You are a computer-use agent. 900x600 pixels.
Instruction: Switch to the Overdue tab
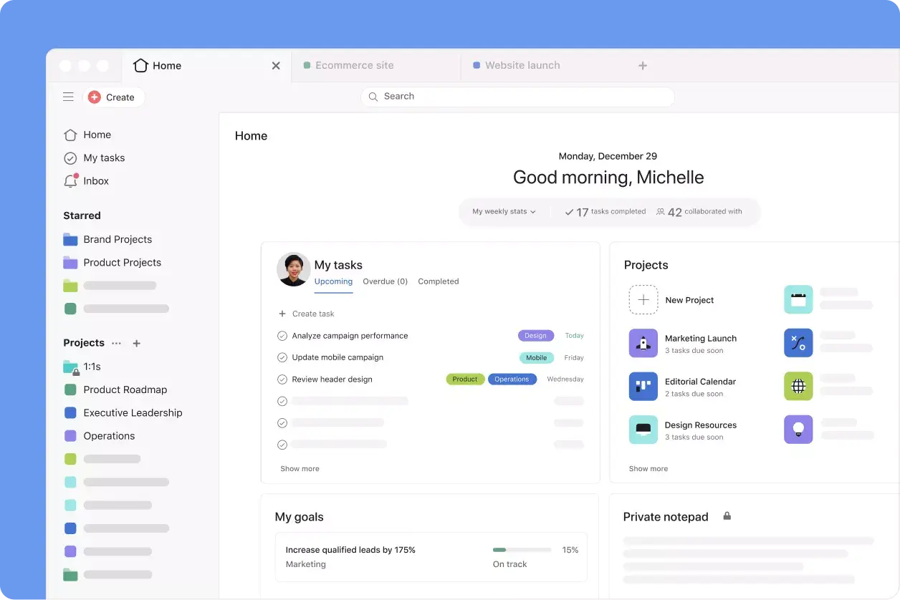pos(385,281)
